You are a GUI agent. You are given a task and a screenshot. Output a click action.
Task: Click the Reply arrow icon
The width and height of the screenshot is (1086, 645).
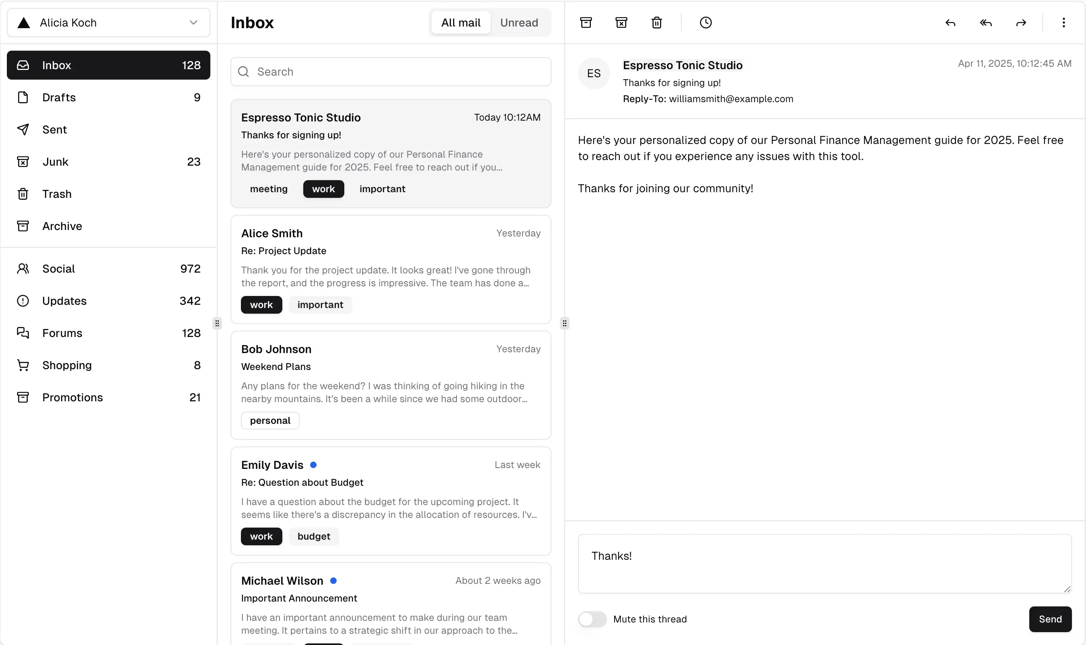(x=950, y=23)
